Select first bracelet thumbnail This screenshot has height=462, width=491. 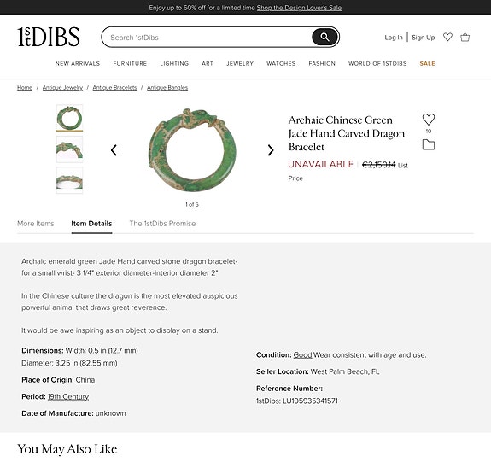(69, 118)
